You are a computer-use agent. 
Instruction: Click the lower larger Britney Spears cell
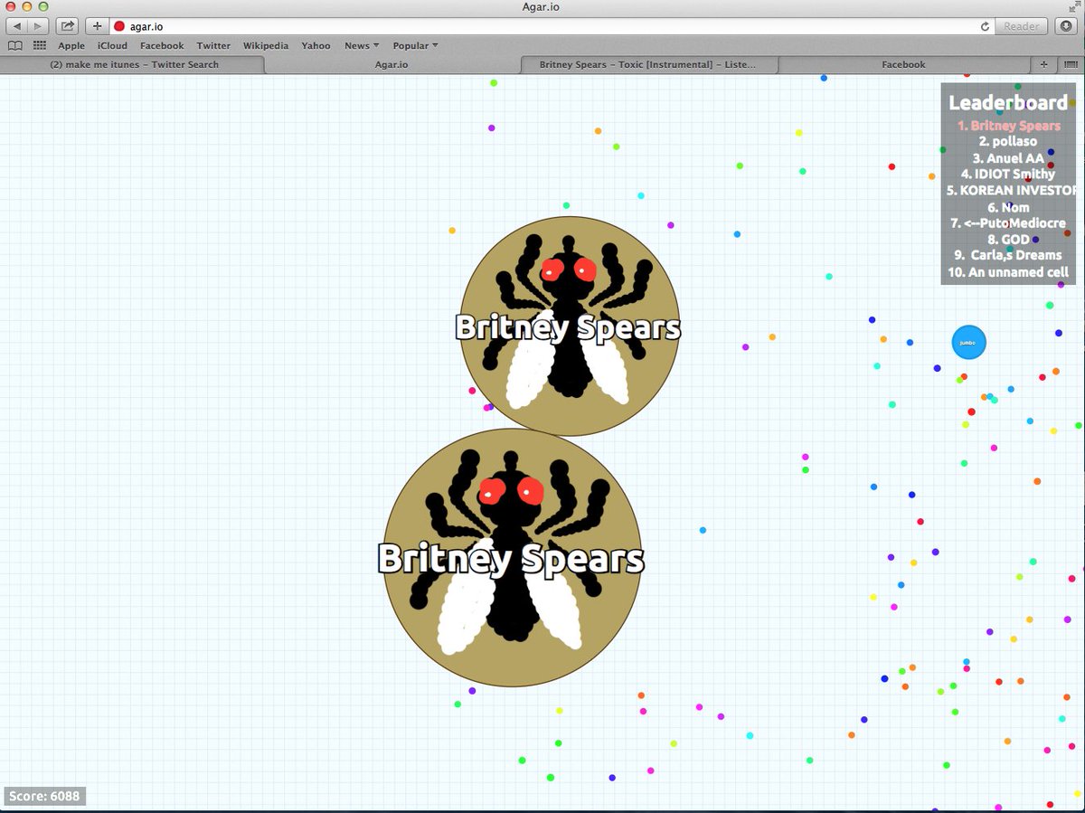[x=512, y=557]
